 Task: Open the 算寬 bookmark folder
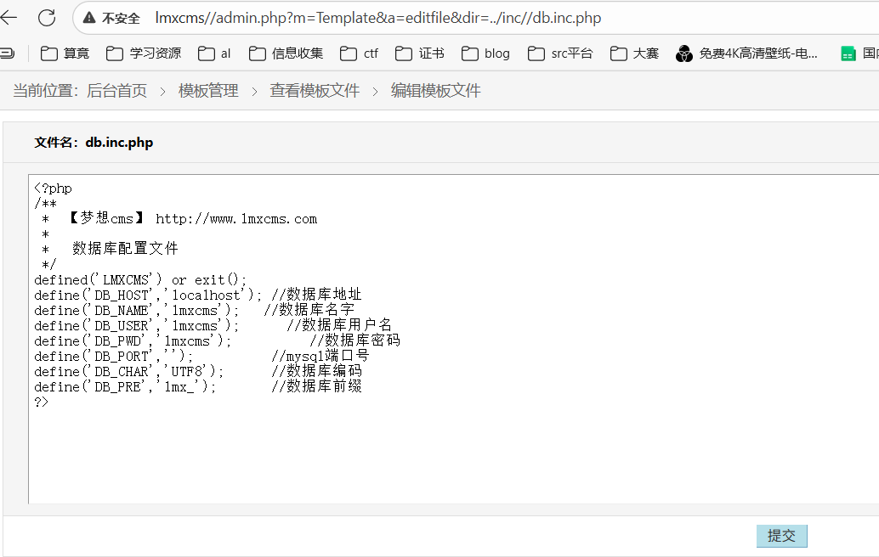click(x=65, y=53)
